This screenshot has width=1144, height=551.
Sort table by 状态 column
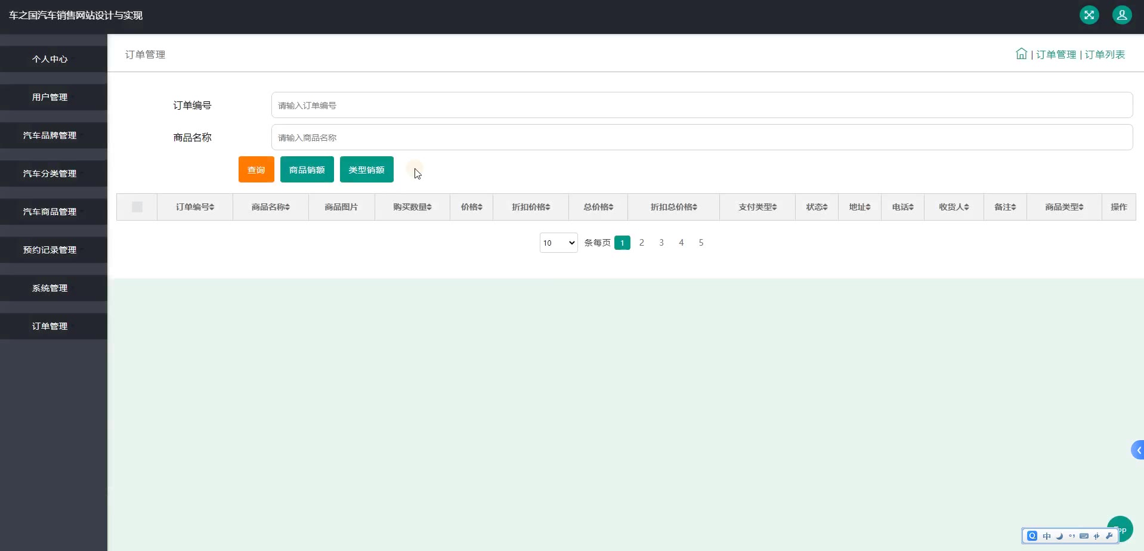[x=817, y=207]
